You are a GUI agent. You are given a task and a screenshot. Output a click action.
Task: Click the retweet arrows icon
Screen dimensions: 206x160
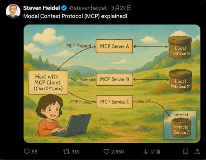pyautogui.click(x=66, y=151)
